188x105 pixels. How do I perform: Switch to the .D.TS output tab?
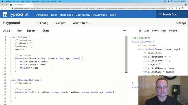pos(147,31)
